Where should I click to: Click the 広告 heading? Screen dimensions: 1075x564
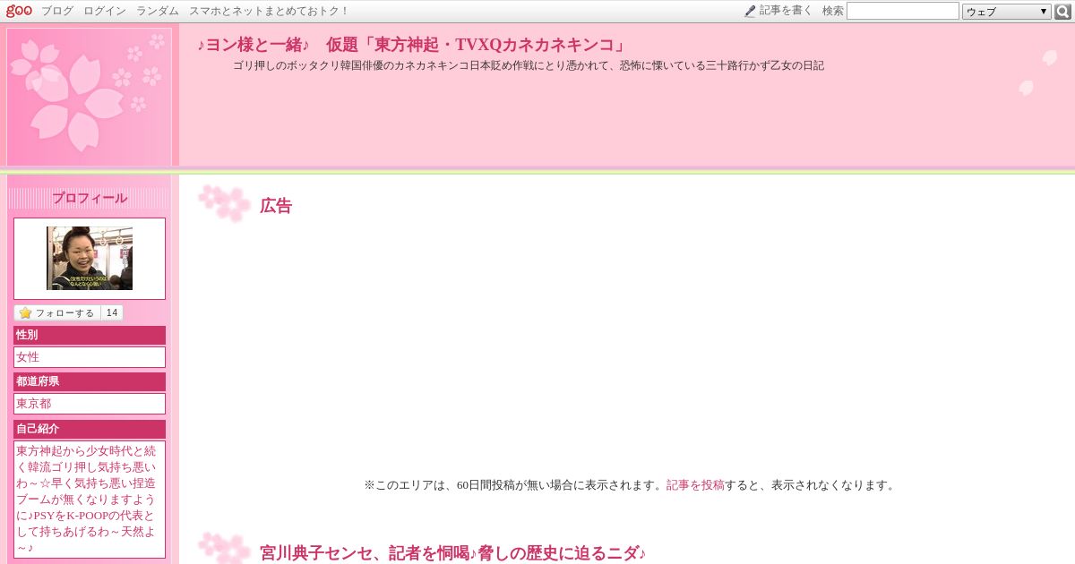point(276,206)
